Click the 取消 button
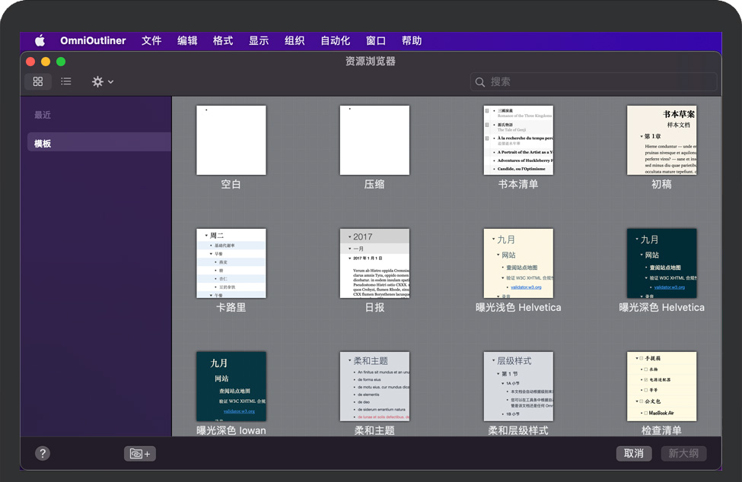Screen dimensions: 742x482 point(633,453)
